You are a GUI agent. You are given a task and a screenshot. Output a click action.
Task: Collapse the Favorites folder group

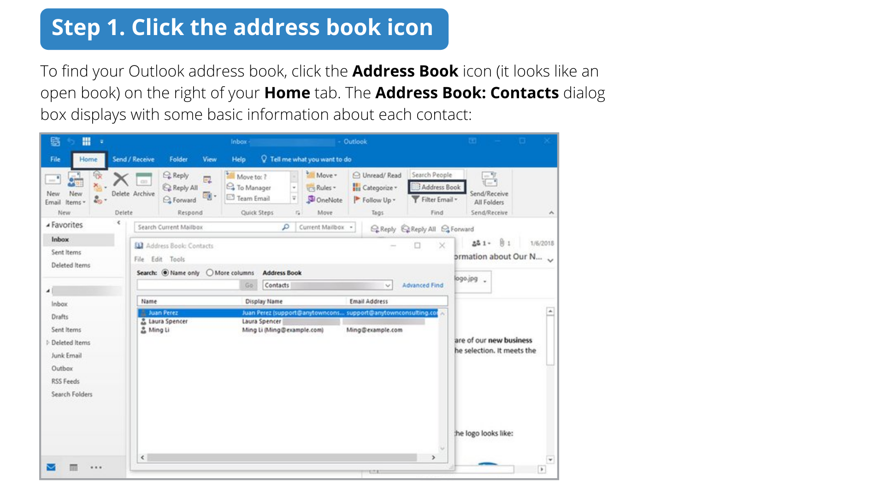48,225
